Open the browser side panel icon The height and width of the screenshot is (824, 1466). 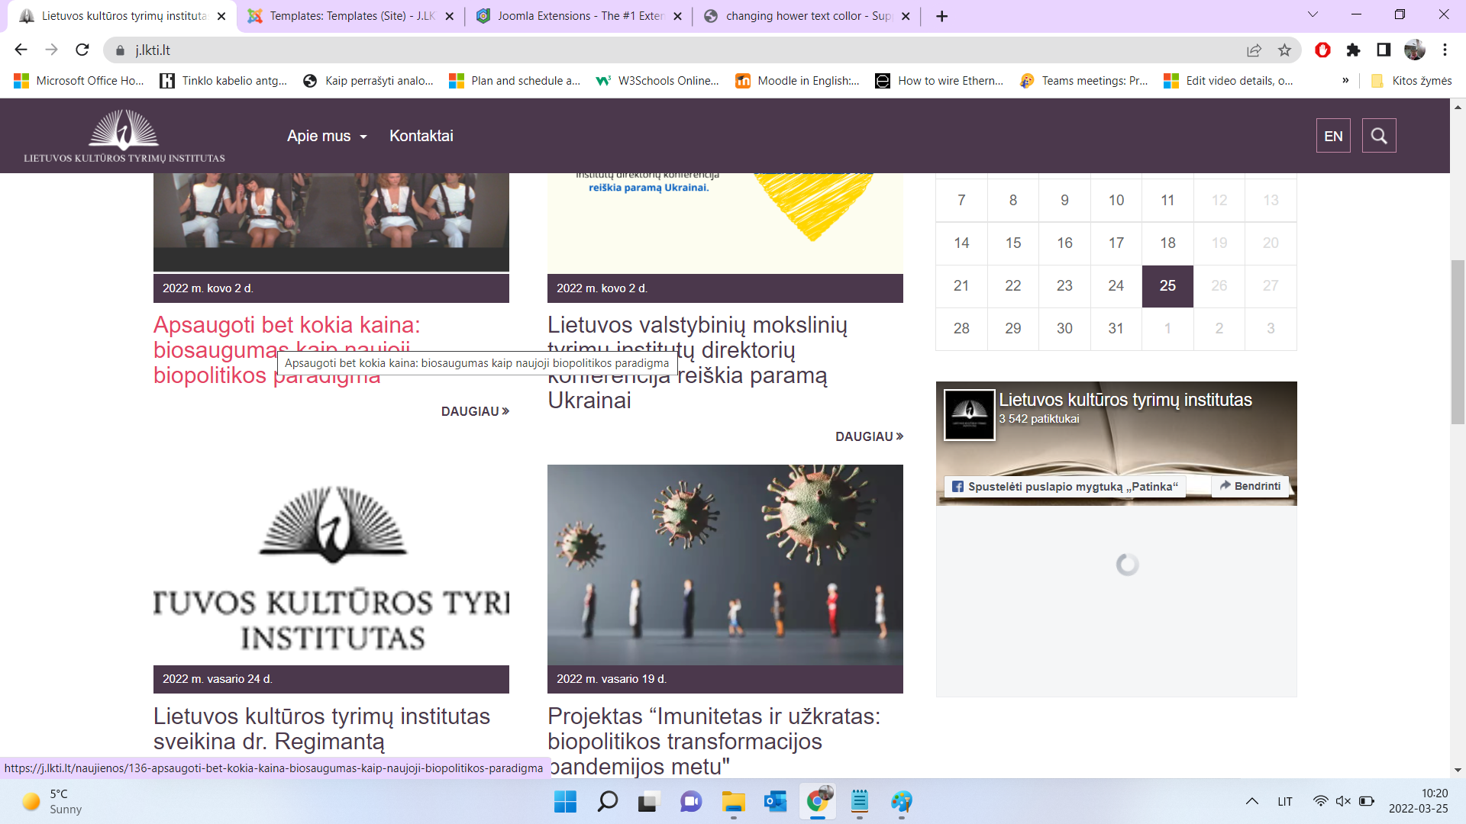click(x=1384, y=50)
